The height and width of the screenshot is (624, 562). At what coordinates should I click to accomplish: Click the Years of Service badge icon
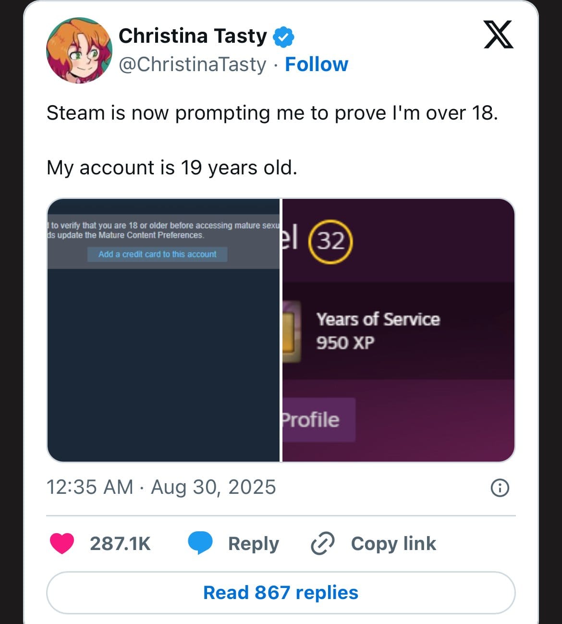pos(291,331)
